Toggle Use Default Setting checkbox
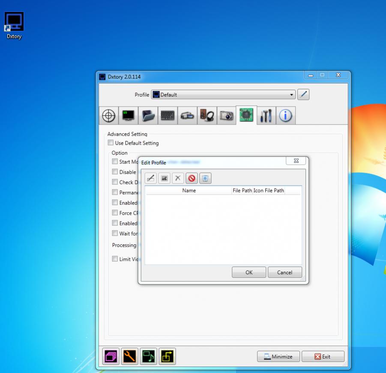This screenshot has width=386, height=373. 111,143
